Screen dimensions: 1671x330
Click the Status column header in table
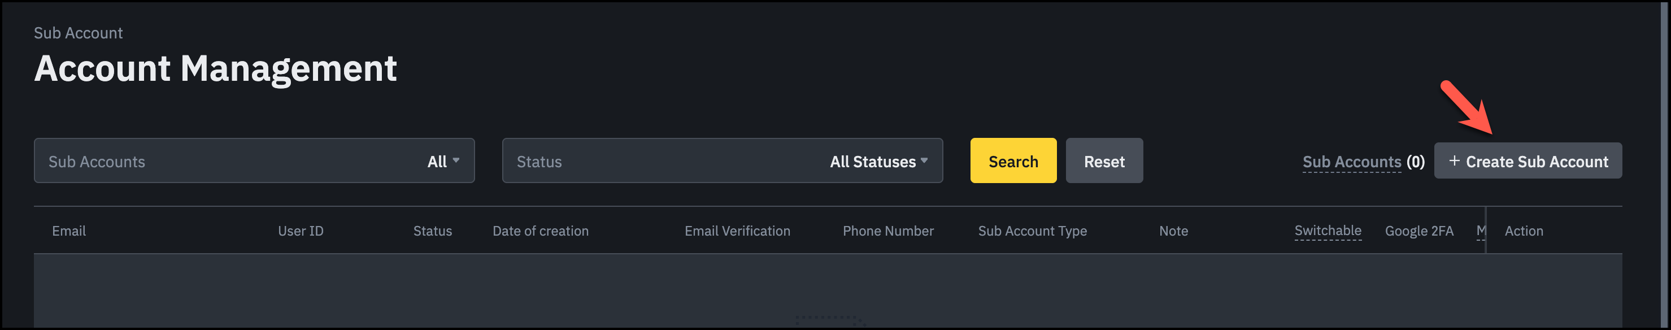click(433, 232)
